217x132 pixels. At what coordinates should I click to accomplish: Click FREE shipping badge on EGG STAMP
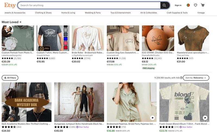tap(148, 68)
